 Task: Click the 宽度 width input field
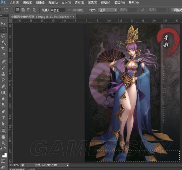[x=133, y=10]
